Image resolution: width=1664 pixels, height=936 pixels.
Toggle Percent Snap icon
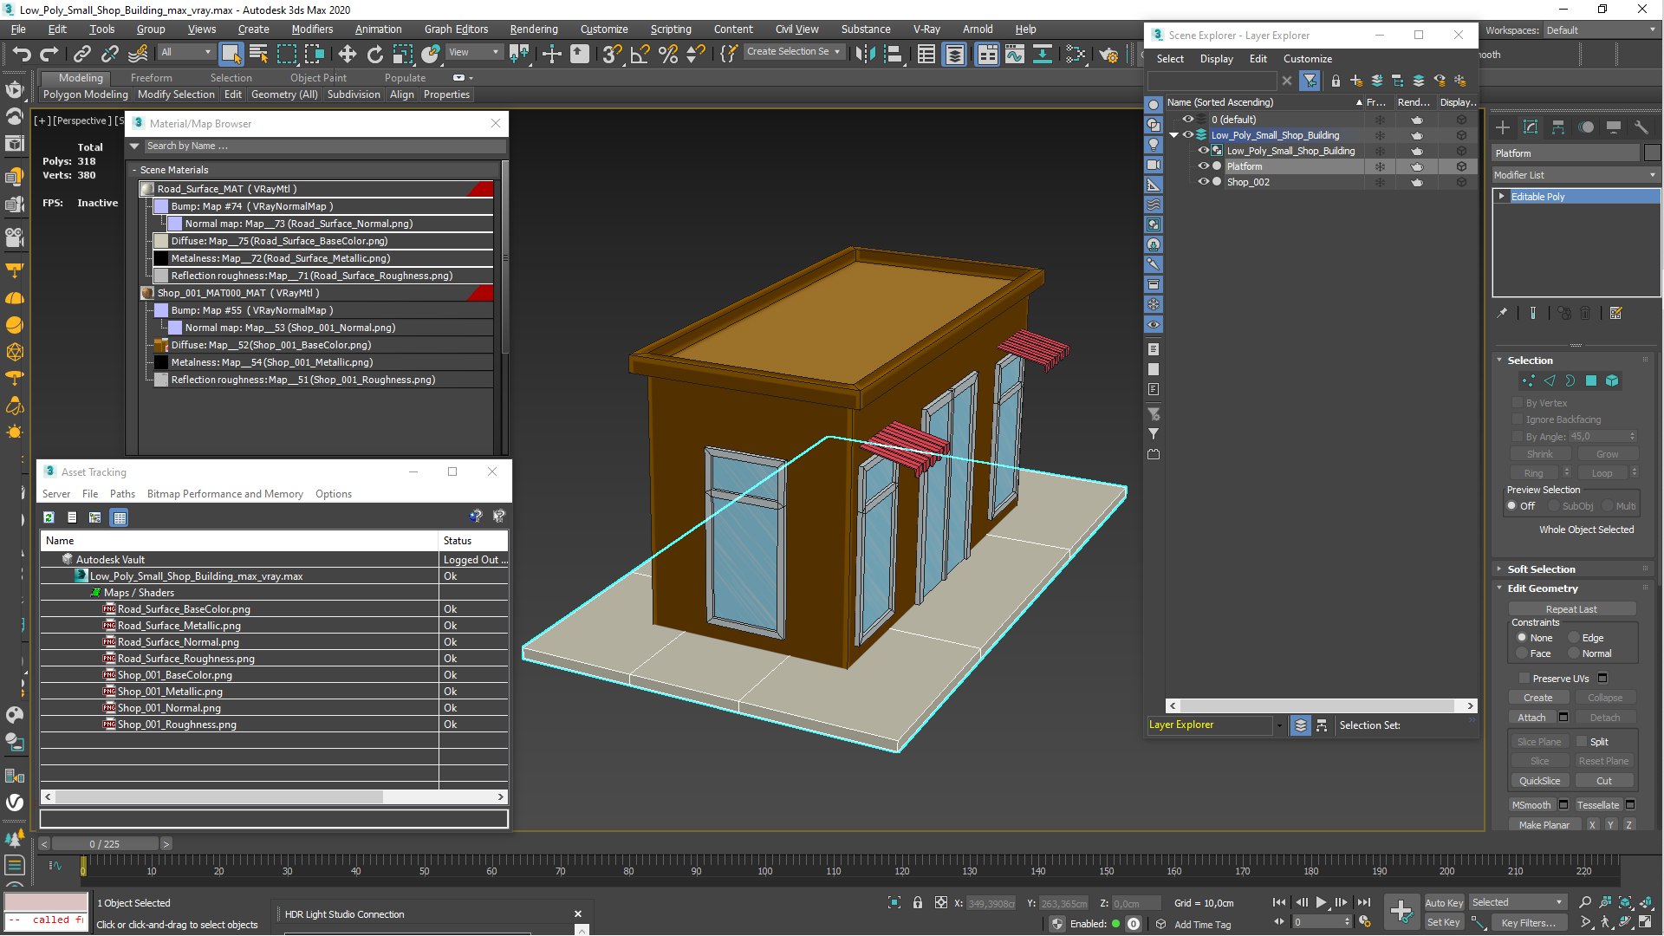point(667,54)
